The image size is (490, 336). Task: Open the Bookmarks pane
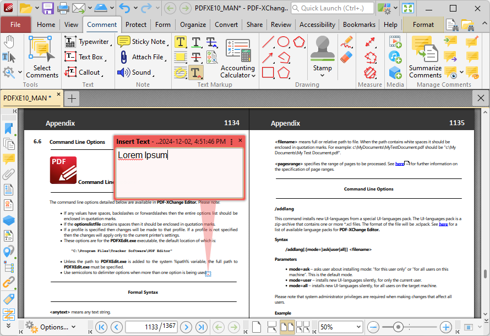pyautogui.click(x=8, y=129)
